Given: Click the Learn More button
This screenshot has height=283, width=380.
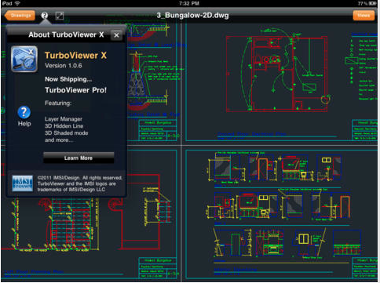Looking at the screenshot, I should [79, 158].
